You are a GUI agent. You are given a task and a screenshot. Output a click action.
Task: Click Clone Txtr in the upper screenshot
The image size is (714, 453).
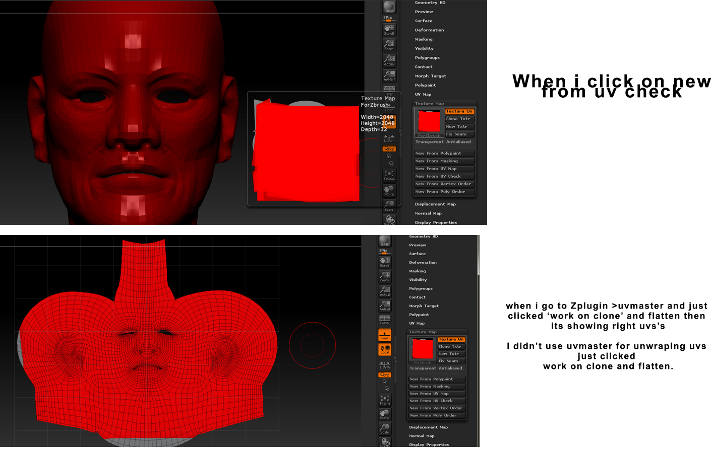click(x=459, y=119)
